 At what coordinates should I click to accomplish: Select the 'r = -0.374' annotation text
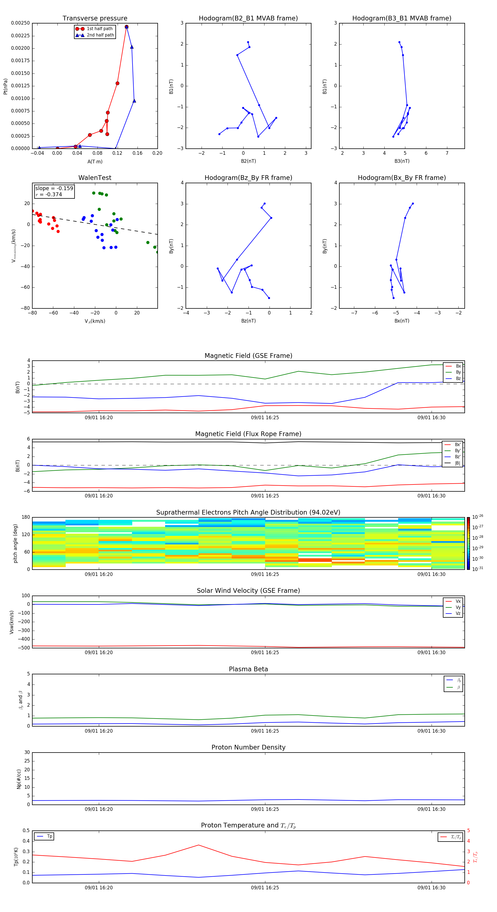pyautogui.click(x=49, y=194)
